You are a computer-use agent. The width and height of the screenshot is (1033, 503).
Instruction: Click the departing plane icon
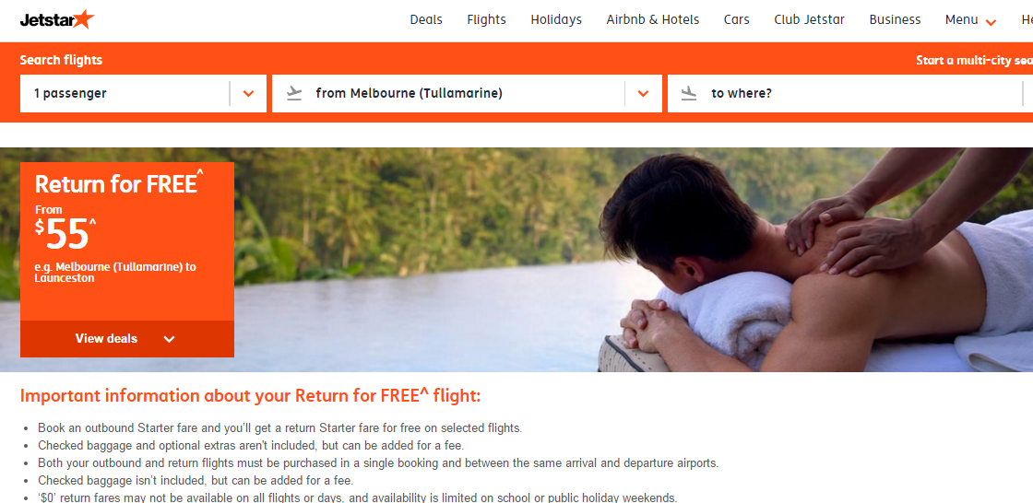click(294, 93)
